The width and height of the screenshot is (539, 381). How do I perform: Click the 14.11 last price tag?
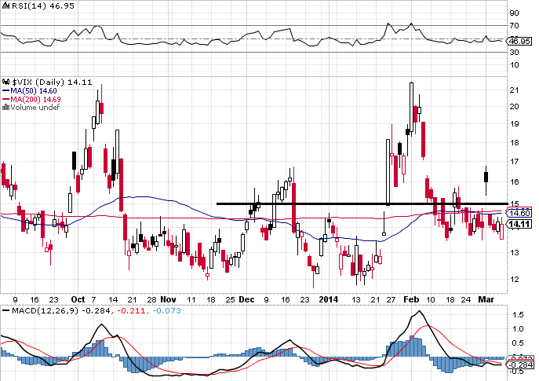click(x=520, y=225)
